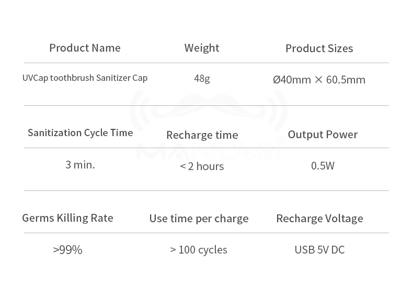Click the Recharge Voltage label

pos(319,219)
